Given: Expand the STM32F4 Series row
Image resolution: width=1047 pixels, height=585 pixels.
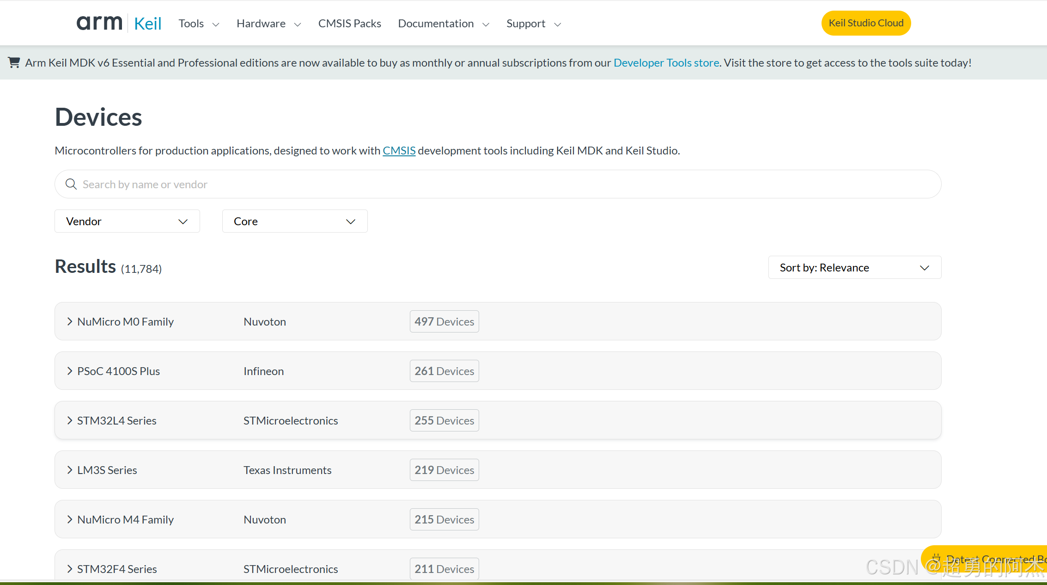Looking at the screenshot, I should point(70,569).
